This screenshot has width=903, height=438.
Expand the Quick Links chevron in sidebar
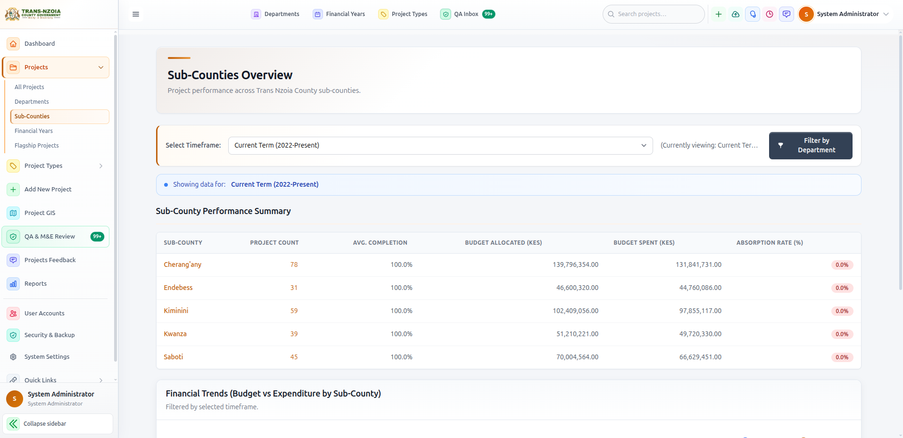[101, 380]
